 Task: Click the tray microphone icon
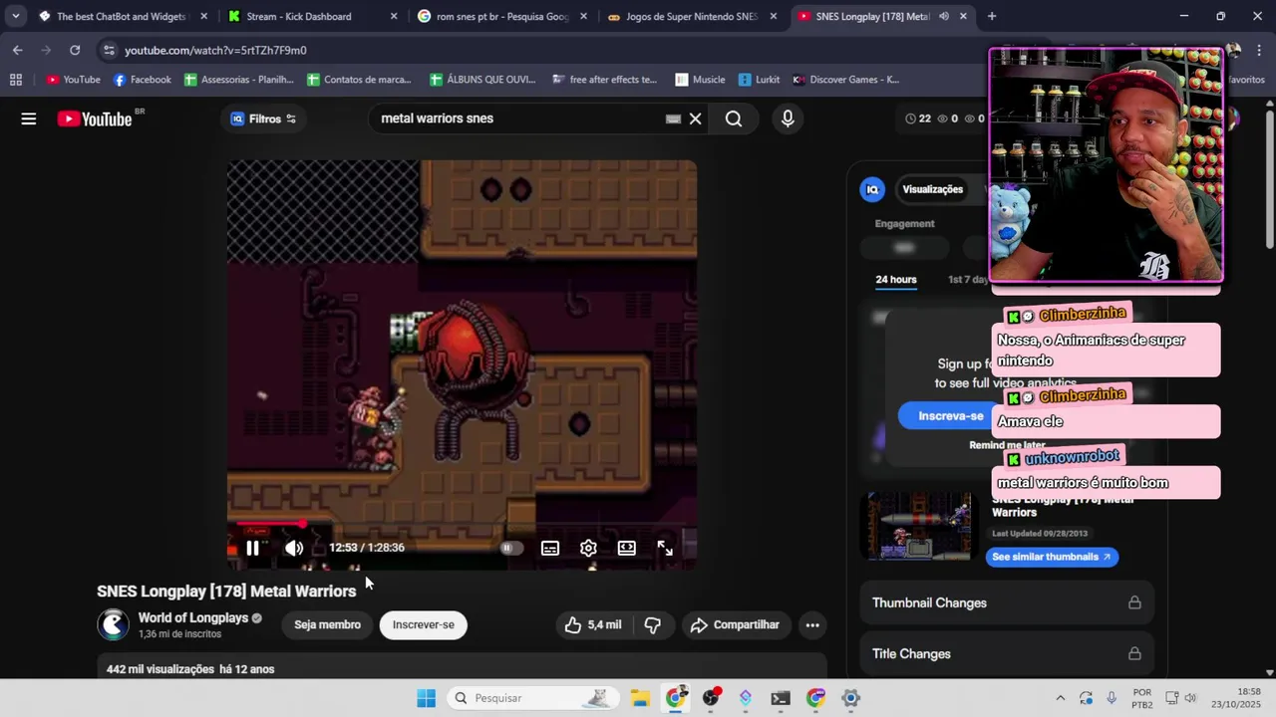(x=1112, y=698)
